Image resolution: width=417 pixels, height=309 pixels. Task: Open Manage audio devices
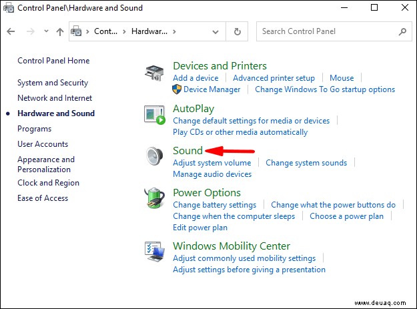212,174
